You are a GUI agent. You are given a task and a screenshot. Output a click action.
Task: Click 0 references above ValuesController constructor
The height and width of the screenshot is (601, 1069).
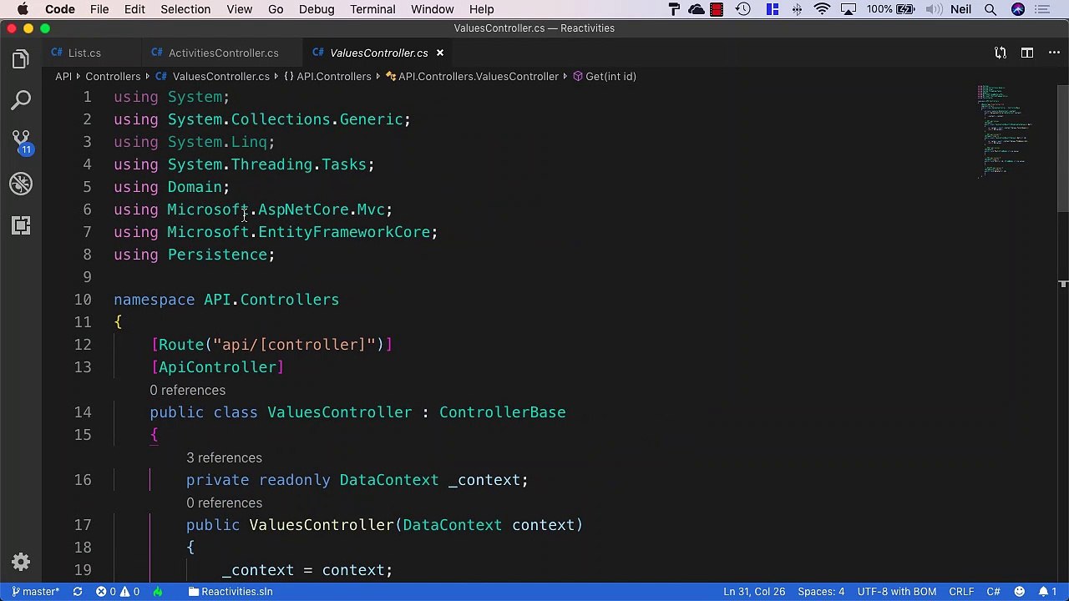pos(224,503)
